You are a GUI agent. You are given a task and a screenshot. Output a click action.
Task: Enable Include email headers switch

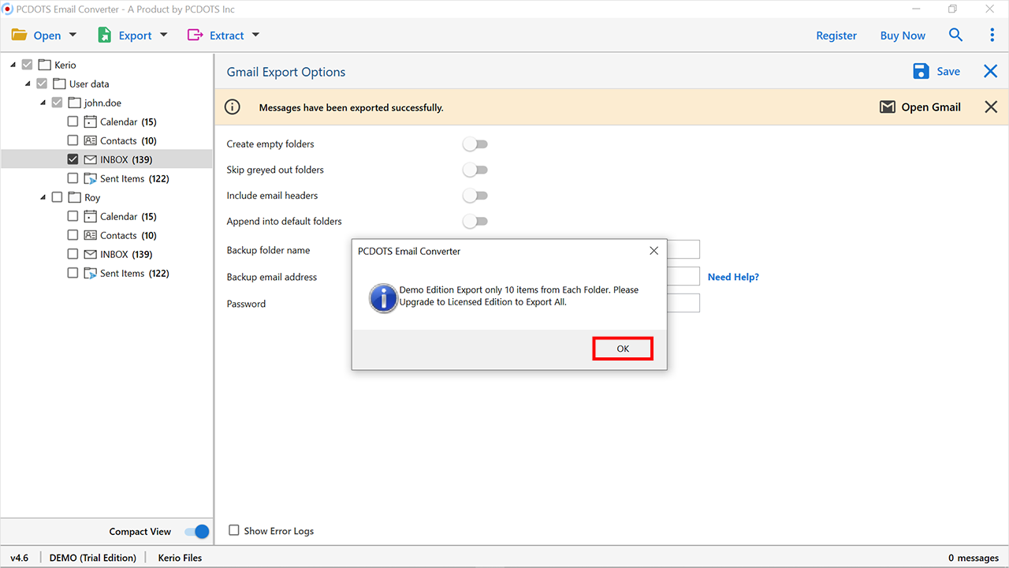point(475,196)
